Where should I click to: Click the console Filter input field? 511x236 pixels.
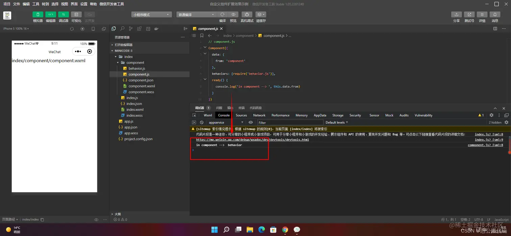point(290,122)
